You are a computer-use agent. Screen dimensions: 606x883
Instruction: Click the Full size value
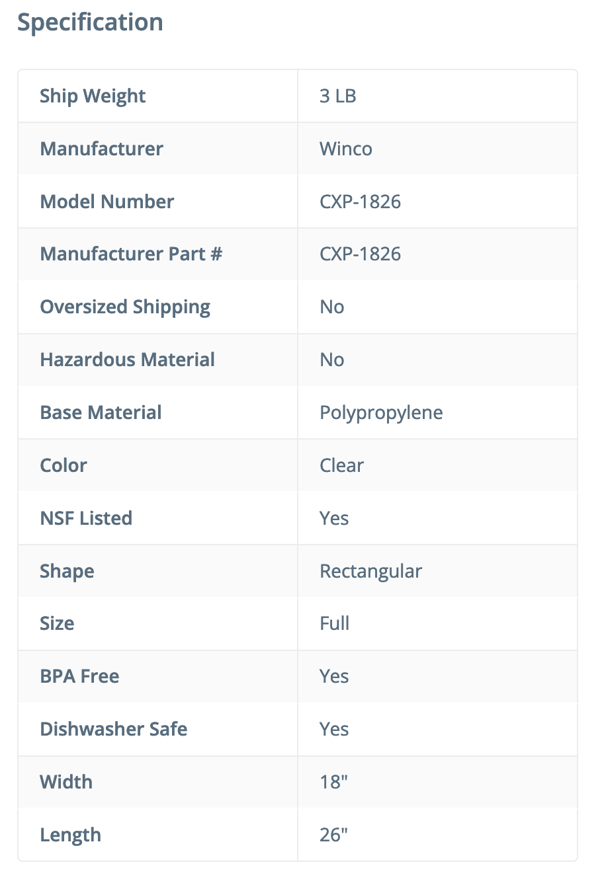[334, 623]
